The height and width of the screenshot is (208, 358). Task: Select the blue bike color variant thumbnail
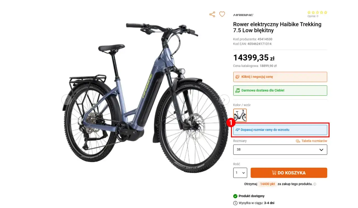tap(240, 115)
